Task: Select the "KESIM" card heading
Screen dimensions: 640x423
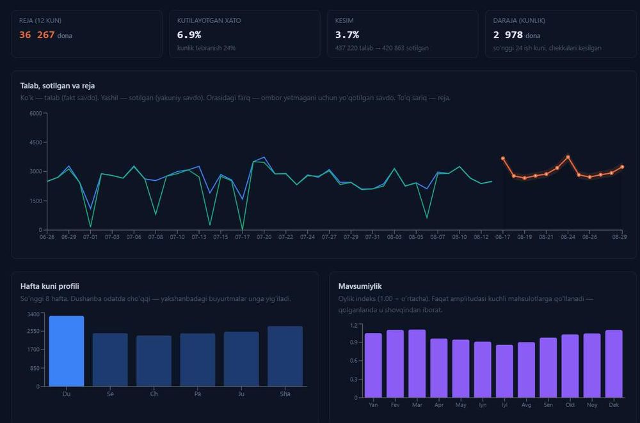Action: pos(344,20)
